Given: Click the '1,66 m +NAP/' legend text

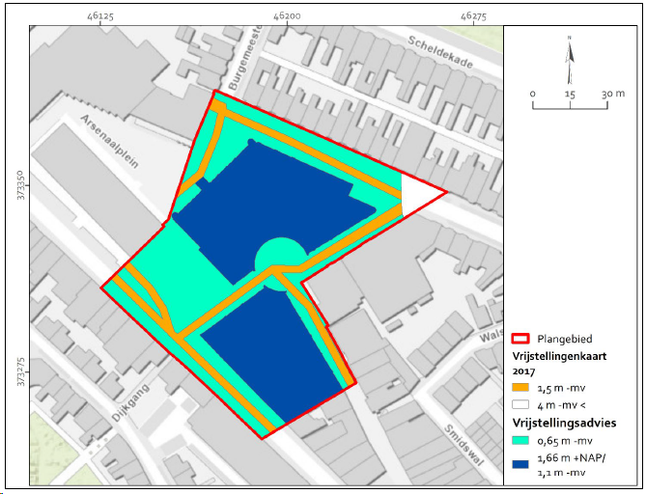Looking at the screenshot, I should (x=572, y=457).
